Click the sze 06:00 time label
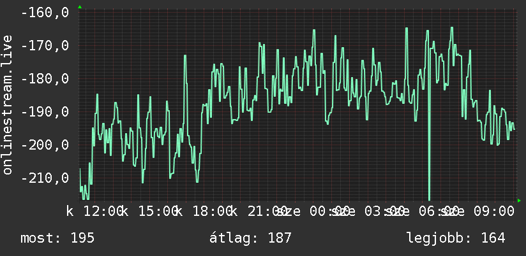This screenshot has width=526, height=256. coord(422,211)
